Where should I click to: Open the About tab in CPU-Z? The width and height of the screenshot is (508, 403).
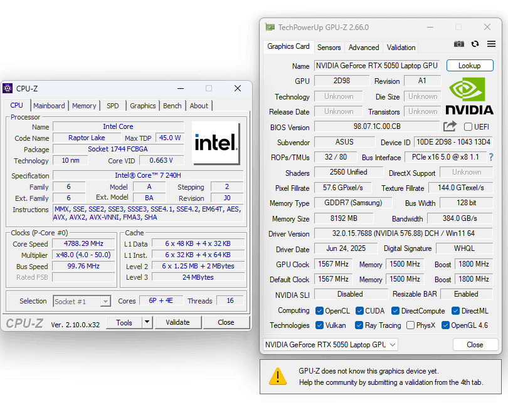tap(199, 106)
